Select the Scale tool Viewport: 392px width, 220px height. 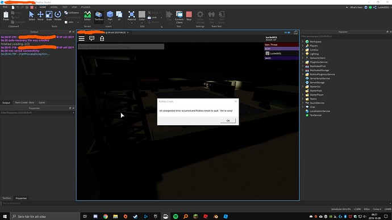(x=49, y=16)
